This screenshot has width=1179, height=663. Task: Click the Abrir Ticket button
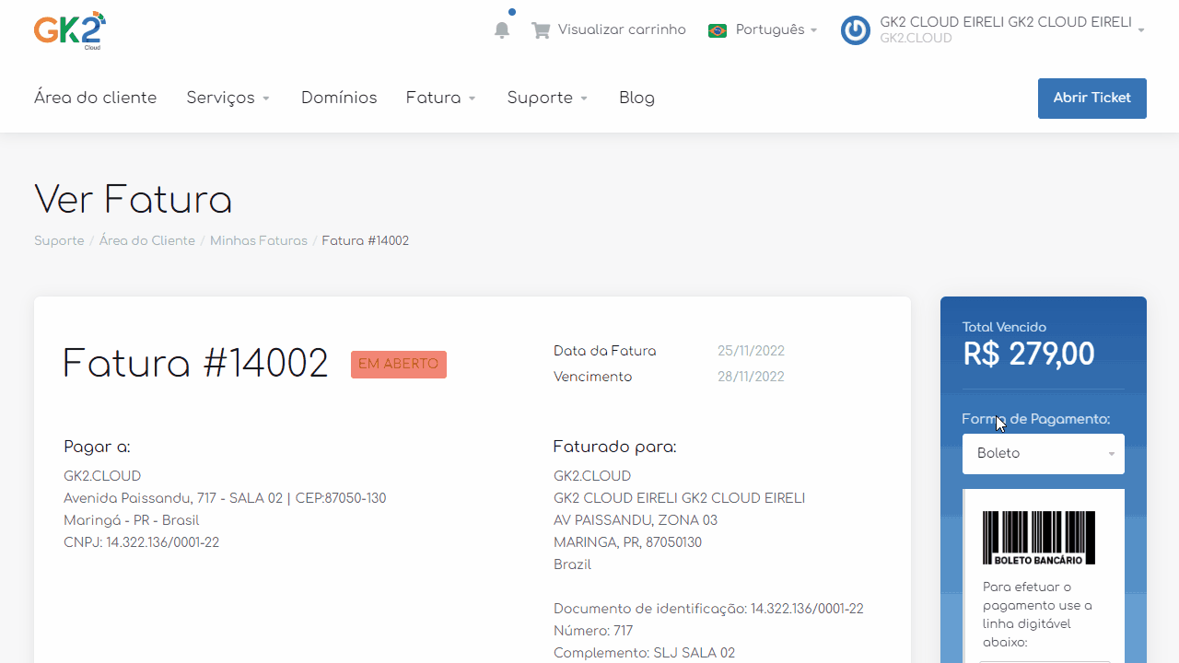click(x=1092, y=99)
